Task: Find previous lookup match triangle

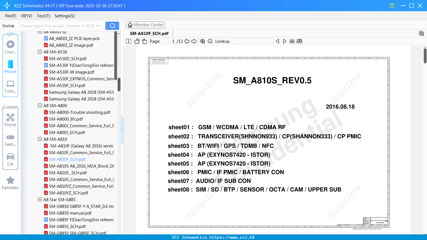Action: (x=277, y=41)
